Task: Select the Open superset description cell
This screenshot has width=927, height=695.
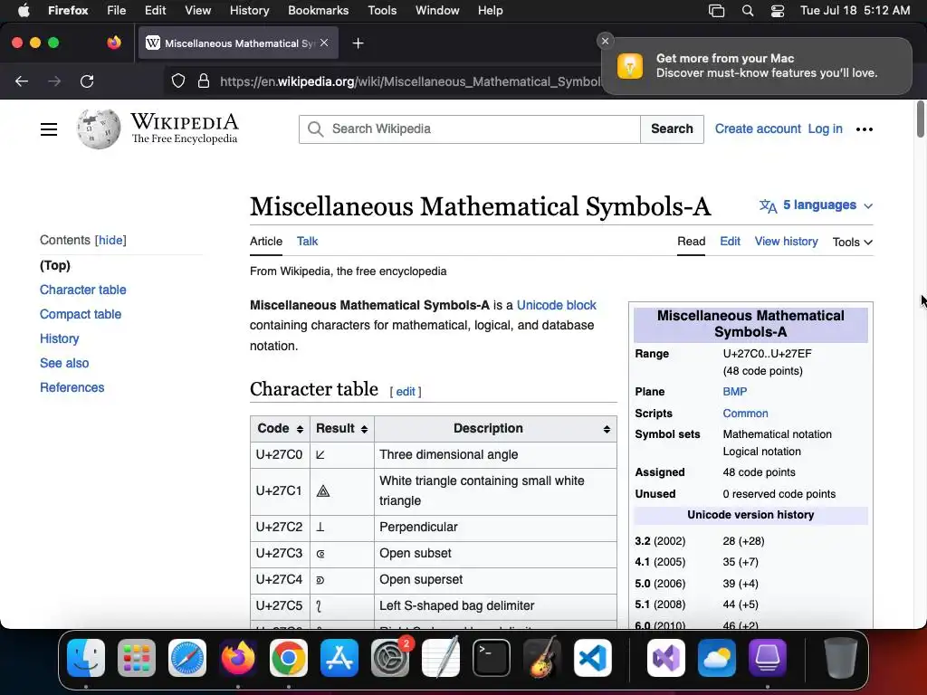Action: pos(495,580)
